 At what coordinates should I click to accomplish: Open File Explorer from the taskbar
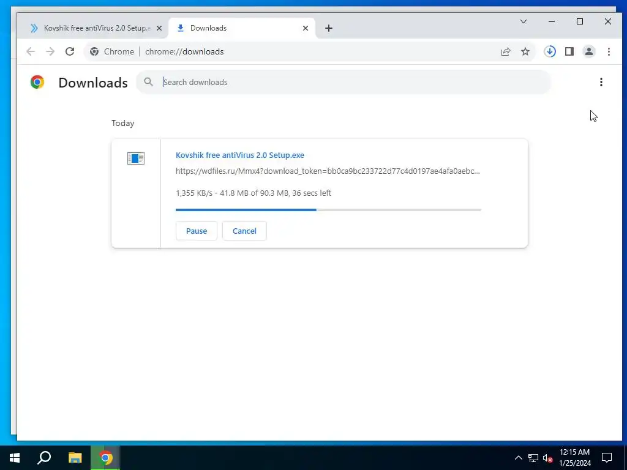(75, 458)
